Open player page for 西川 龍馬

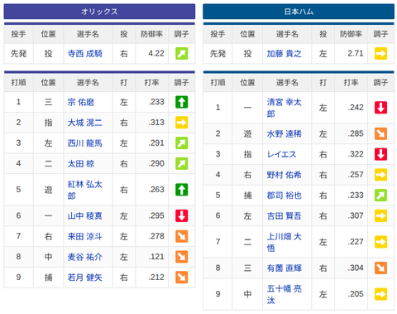[x=85, y=143]
